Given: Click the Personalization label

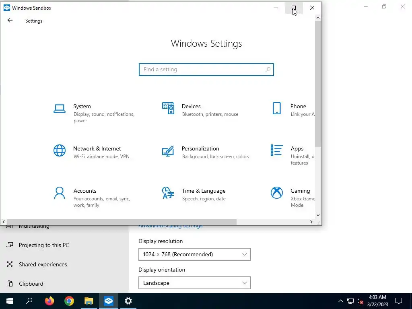Looking at the screenshot, I should pyautogui.click(x=200, y=148).
